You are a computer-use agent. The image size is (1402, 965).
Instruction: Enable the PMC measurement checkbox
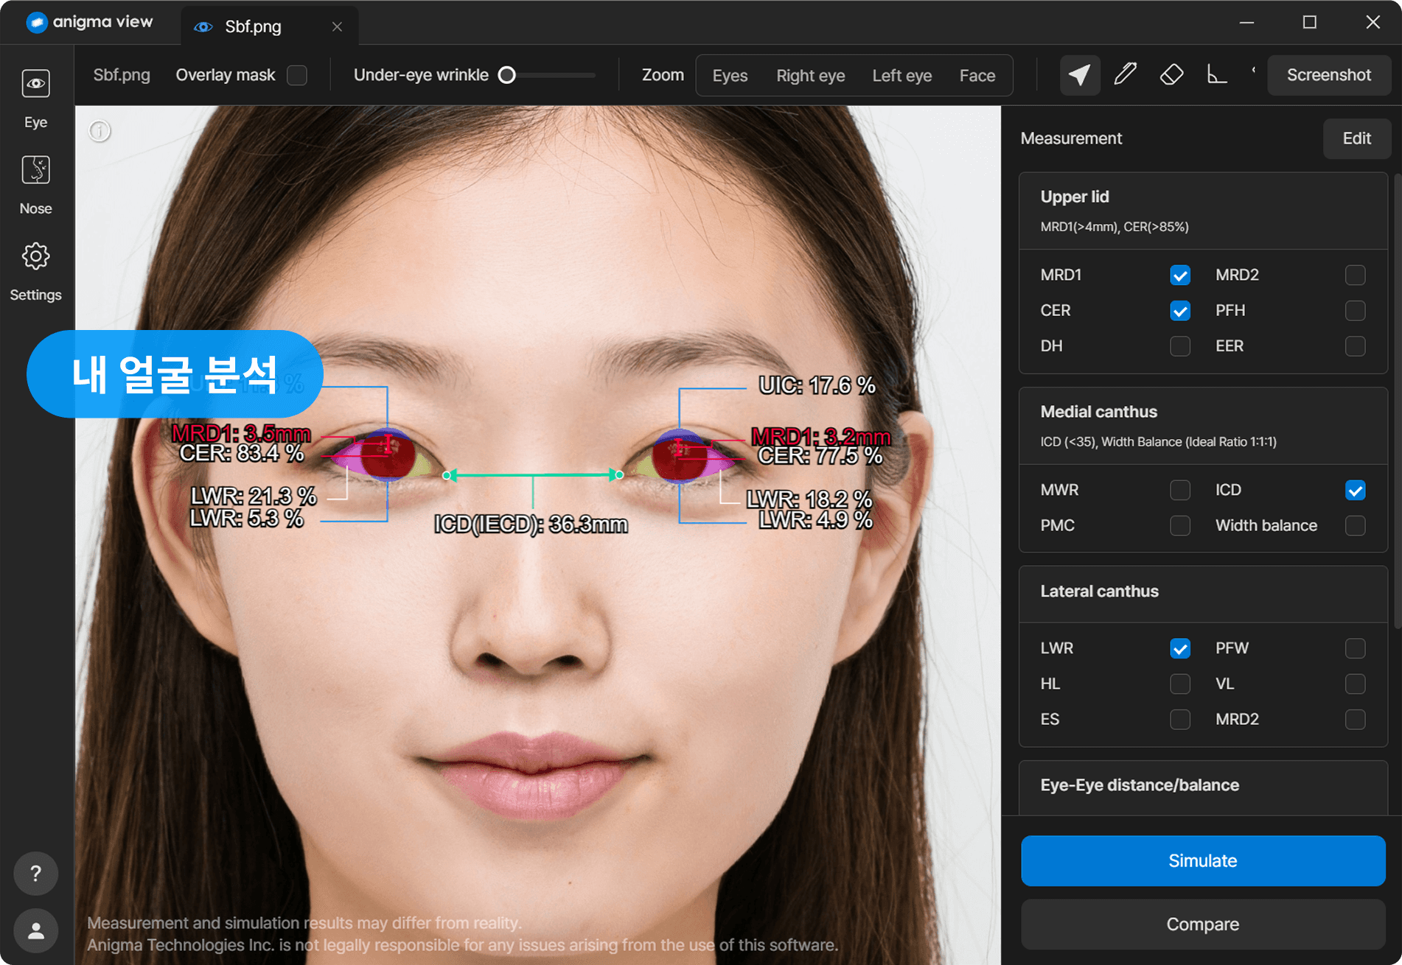click(x=1180, y=526)
